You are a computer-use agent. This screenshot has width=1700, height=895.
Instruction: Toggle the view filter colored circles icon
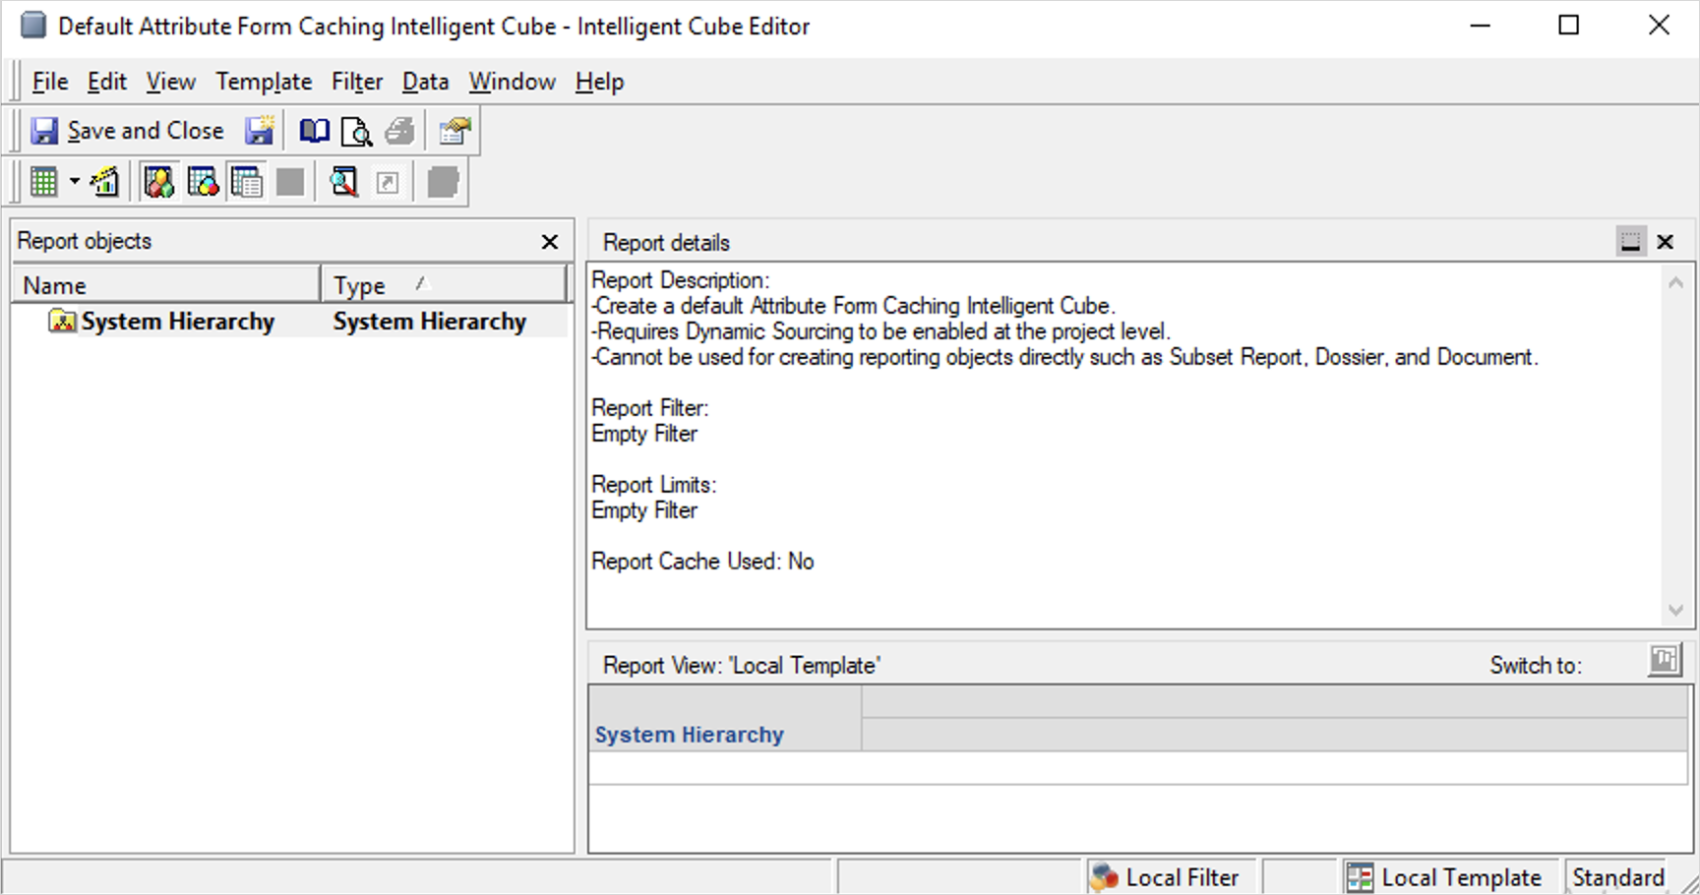[x=203, y=182]
